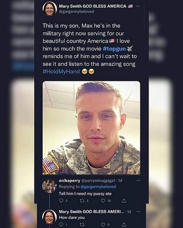Open the @gargarmybeloved mention in the reply
The width and height of the screenshot is (183, 228).
coord(98,187)
